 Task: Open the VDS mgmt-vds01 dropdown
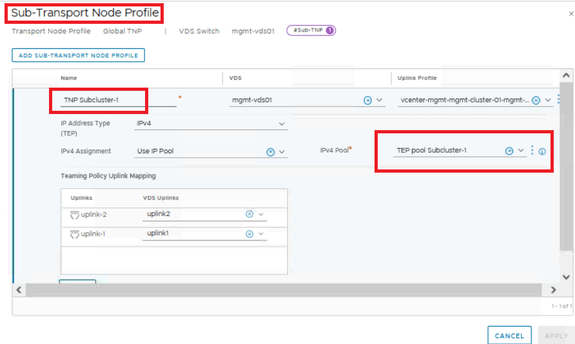(380, 100)
